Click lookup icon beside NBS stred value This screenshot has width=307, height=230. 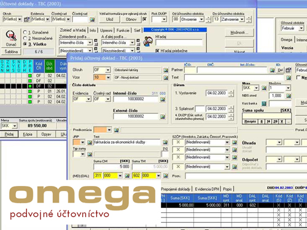click(289, 95)
